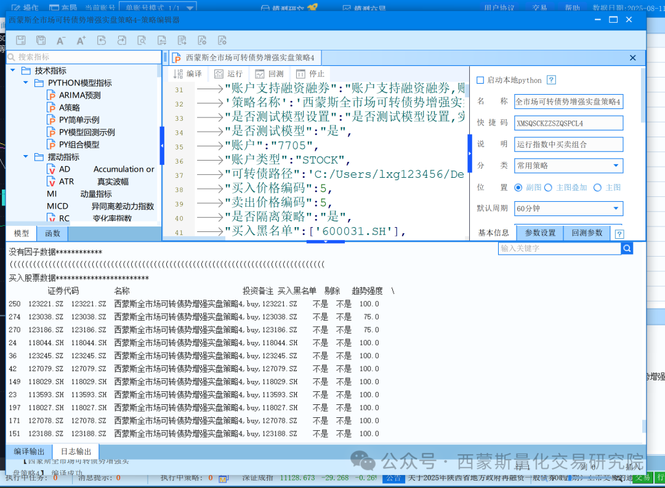This screenshot has height=488, width=665.
Task: Select 主图 position radio button
Action: click(597, 188)
